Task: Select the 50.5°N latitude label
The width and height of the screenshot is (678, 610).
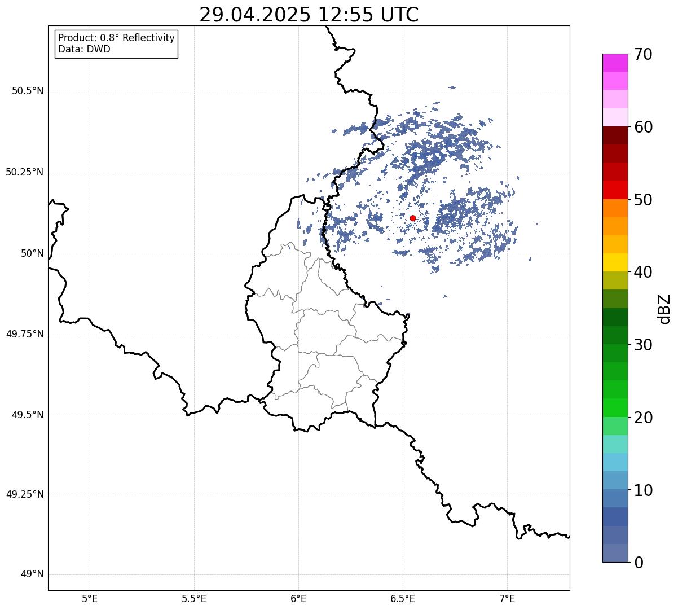Action: pos(28,91)
